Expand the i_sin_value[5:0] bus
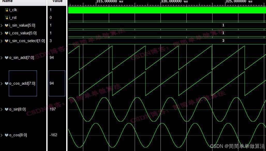 [x=2, y=25]
